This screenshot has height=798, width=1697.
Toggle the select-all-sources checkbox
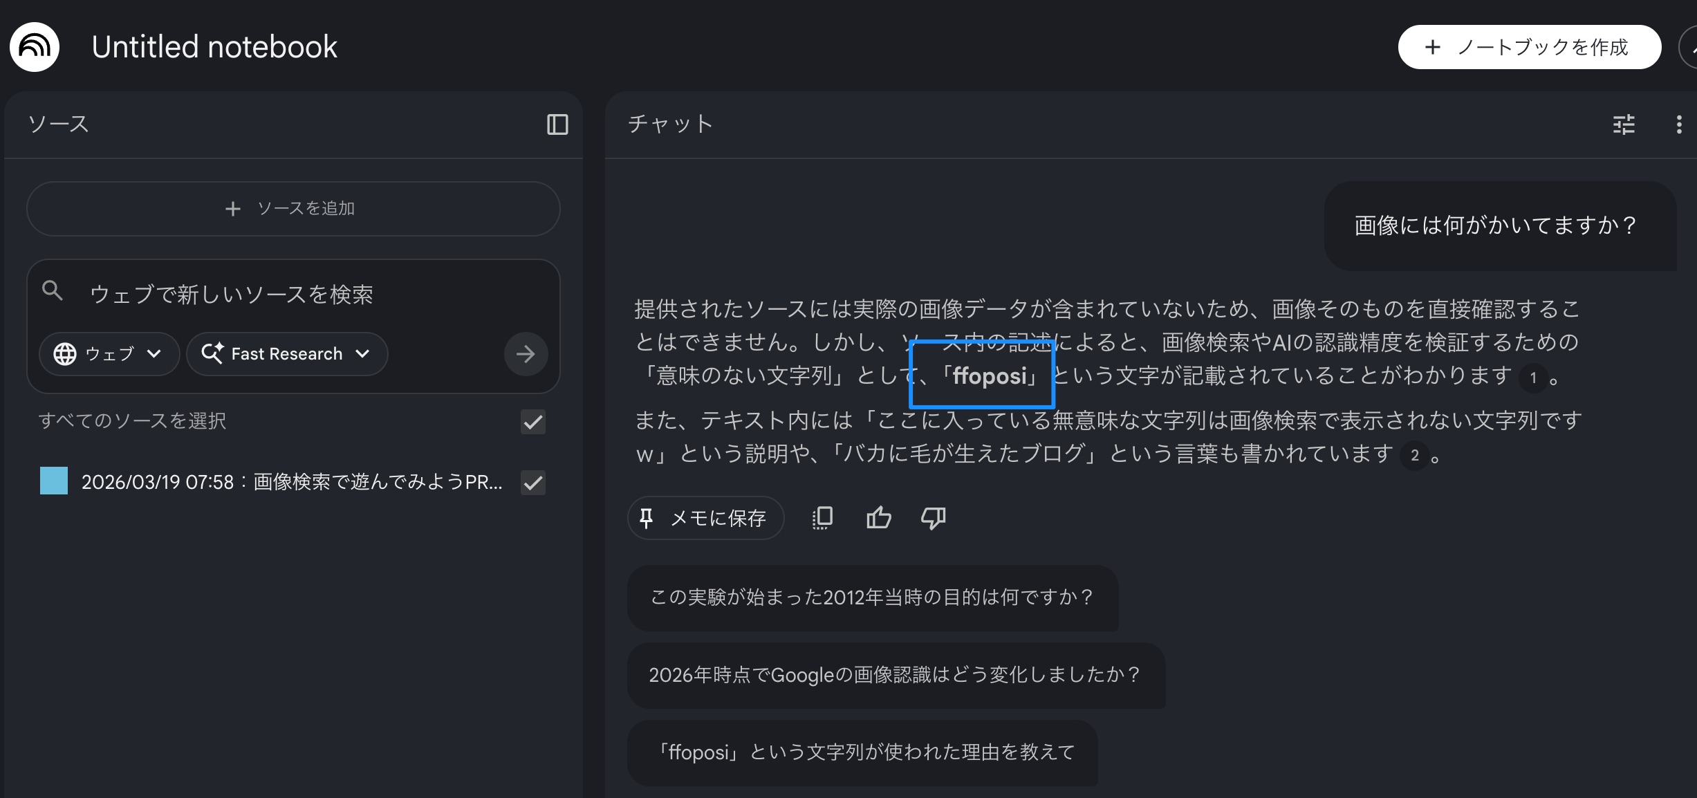[x=532, y=422]
